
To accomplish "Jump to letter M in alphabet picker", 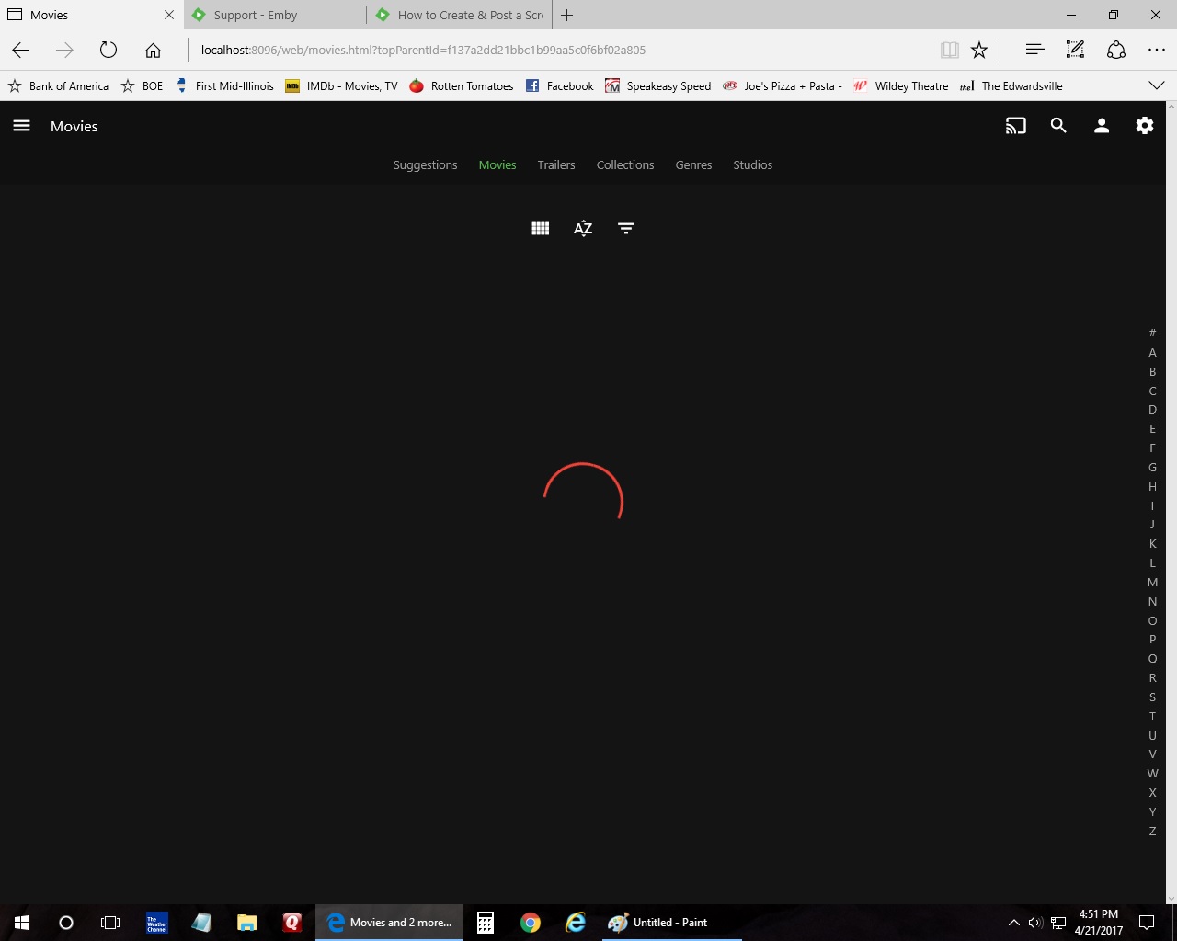I will coord(1152,582).
